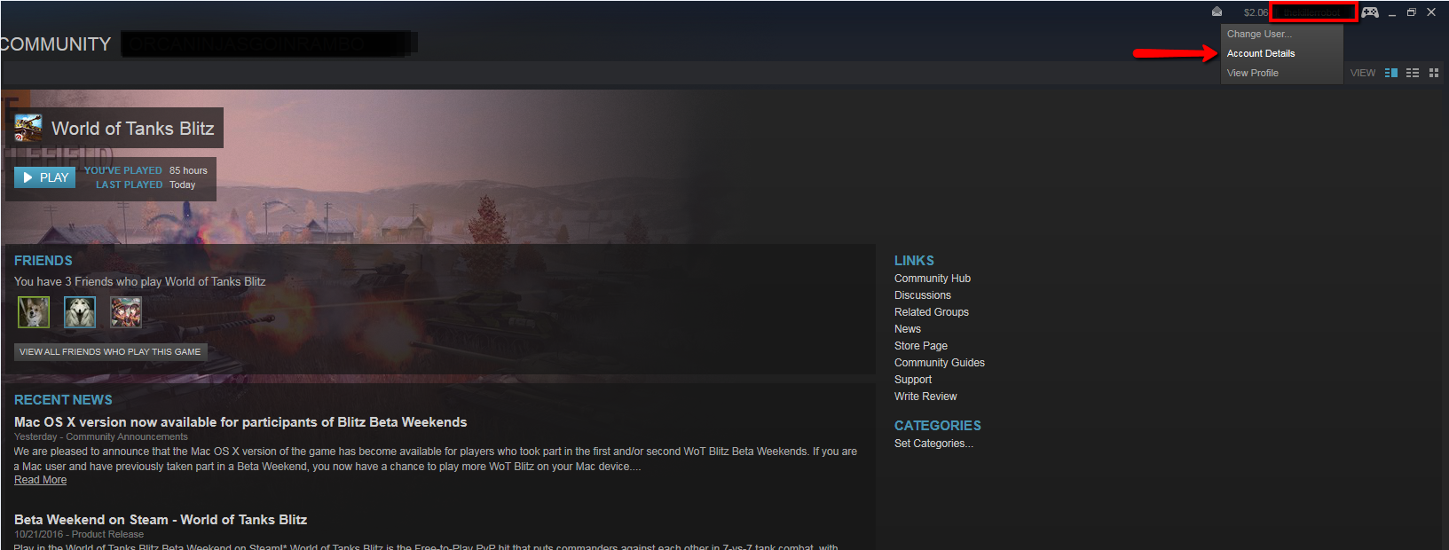This screenshot has width=1449, height=550.
Task: Switch to the list view icon
Action: point(1413,73)
